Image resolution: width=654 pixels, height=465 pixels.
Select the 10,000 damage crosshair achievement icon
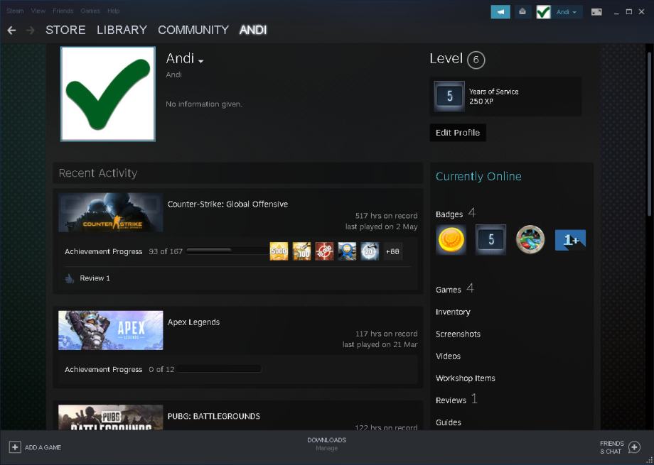coord(324,251)
